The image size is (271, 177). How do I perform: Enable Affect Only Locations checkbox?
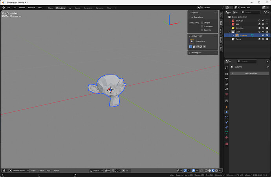click(x=202, y=26)
